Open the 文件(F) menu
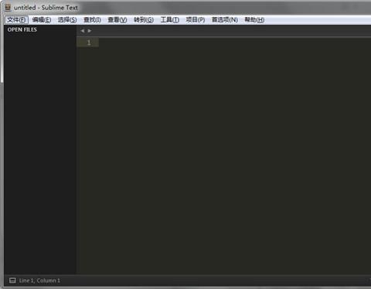This screenshot has width=371, height=289. click(16, 20)
